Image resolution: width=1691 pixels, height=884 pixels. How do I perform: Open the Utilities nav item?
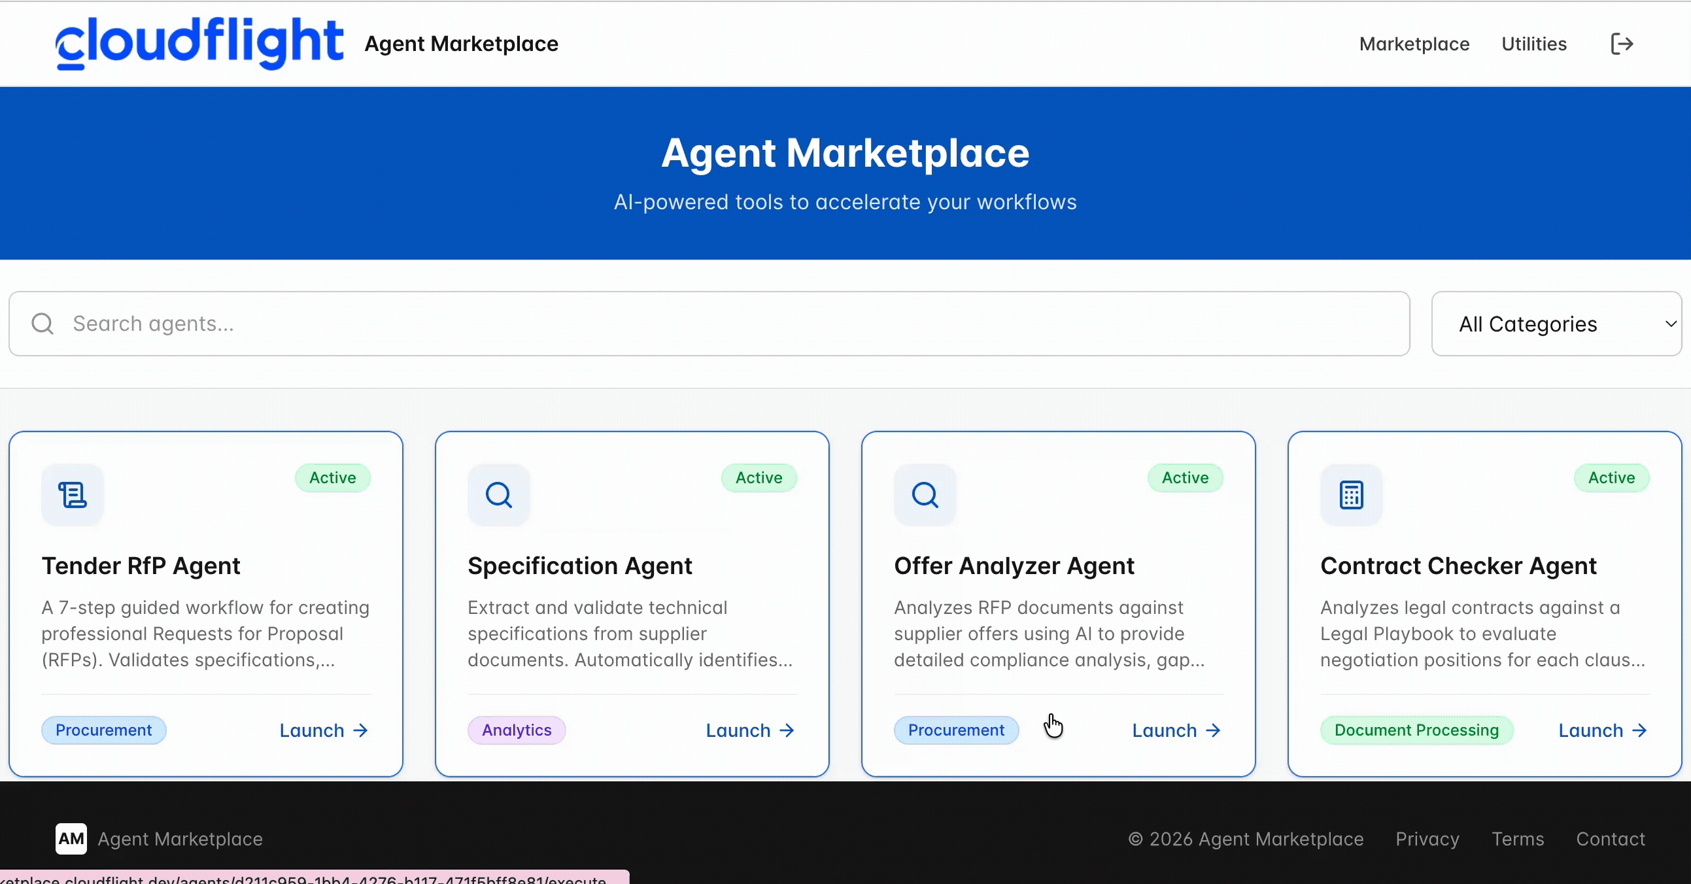[x=1533, y=44]
